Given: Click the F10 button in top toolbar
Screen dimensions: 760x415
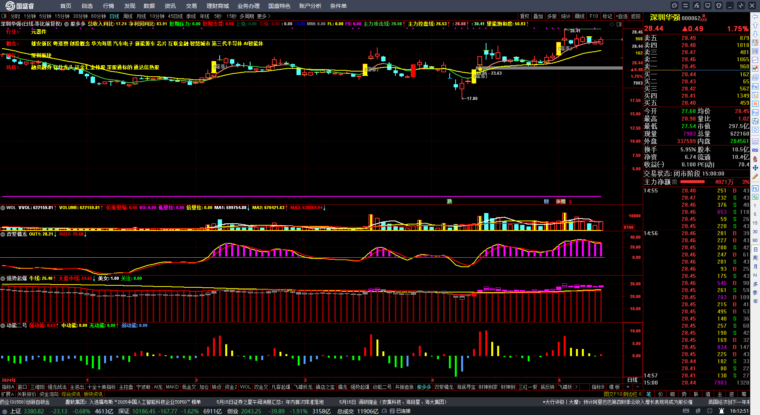Looking at the screenshot, I should tap(594, 16).
